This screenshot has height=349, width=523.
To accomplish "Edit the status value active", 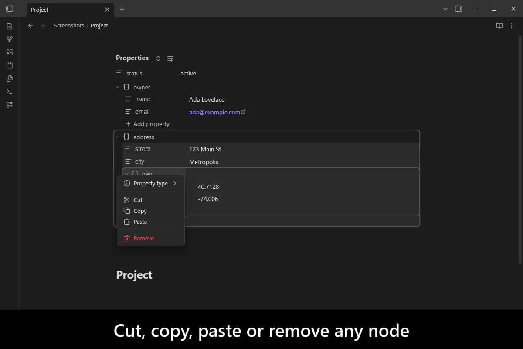I will [x=188, y=74].
